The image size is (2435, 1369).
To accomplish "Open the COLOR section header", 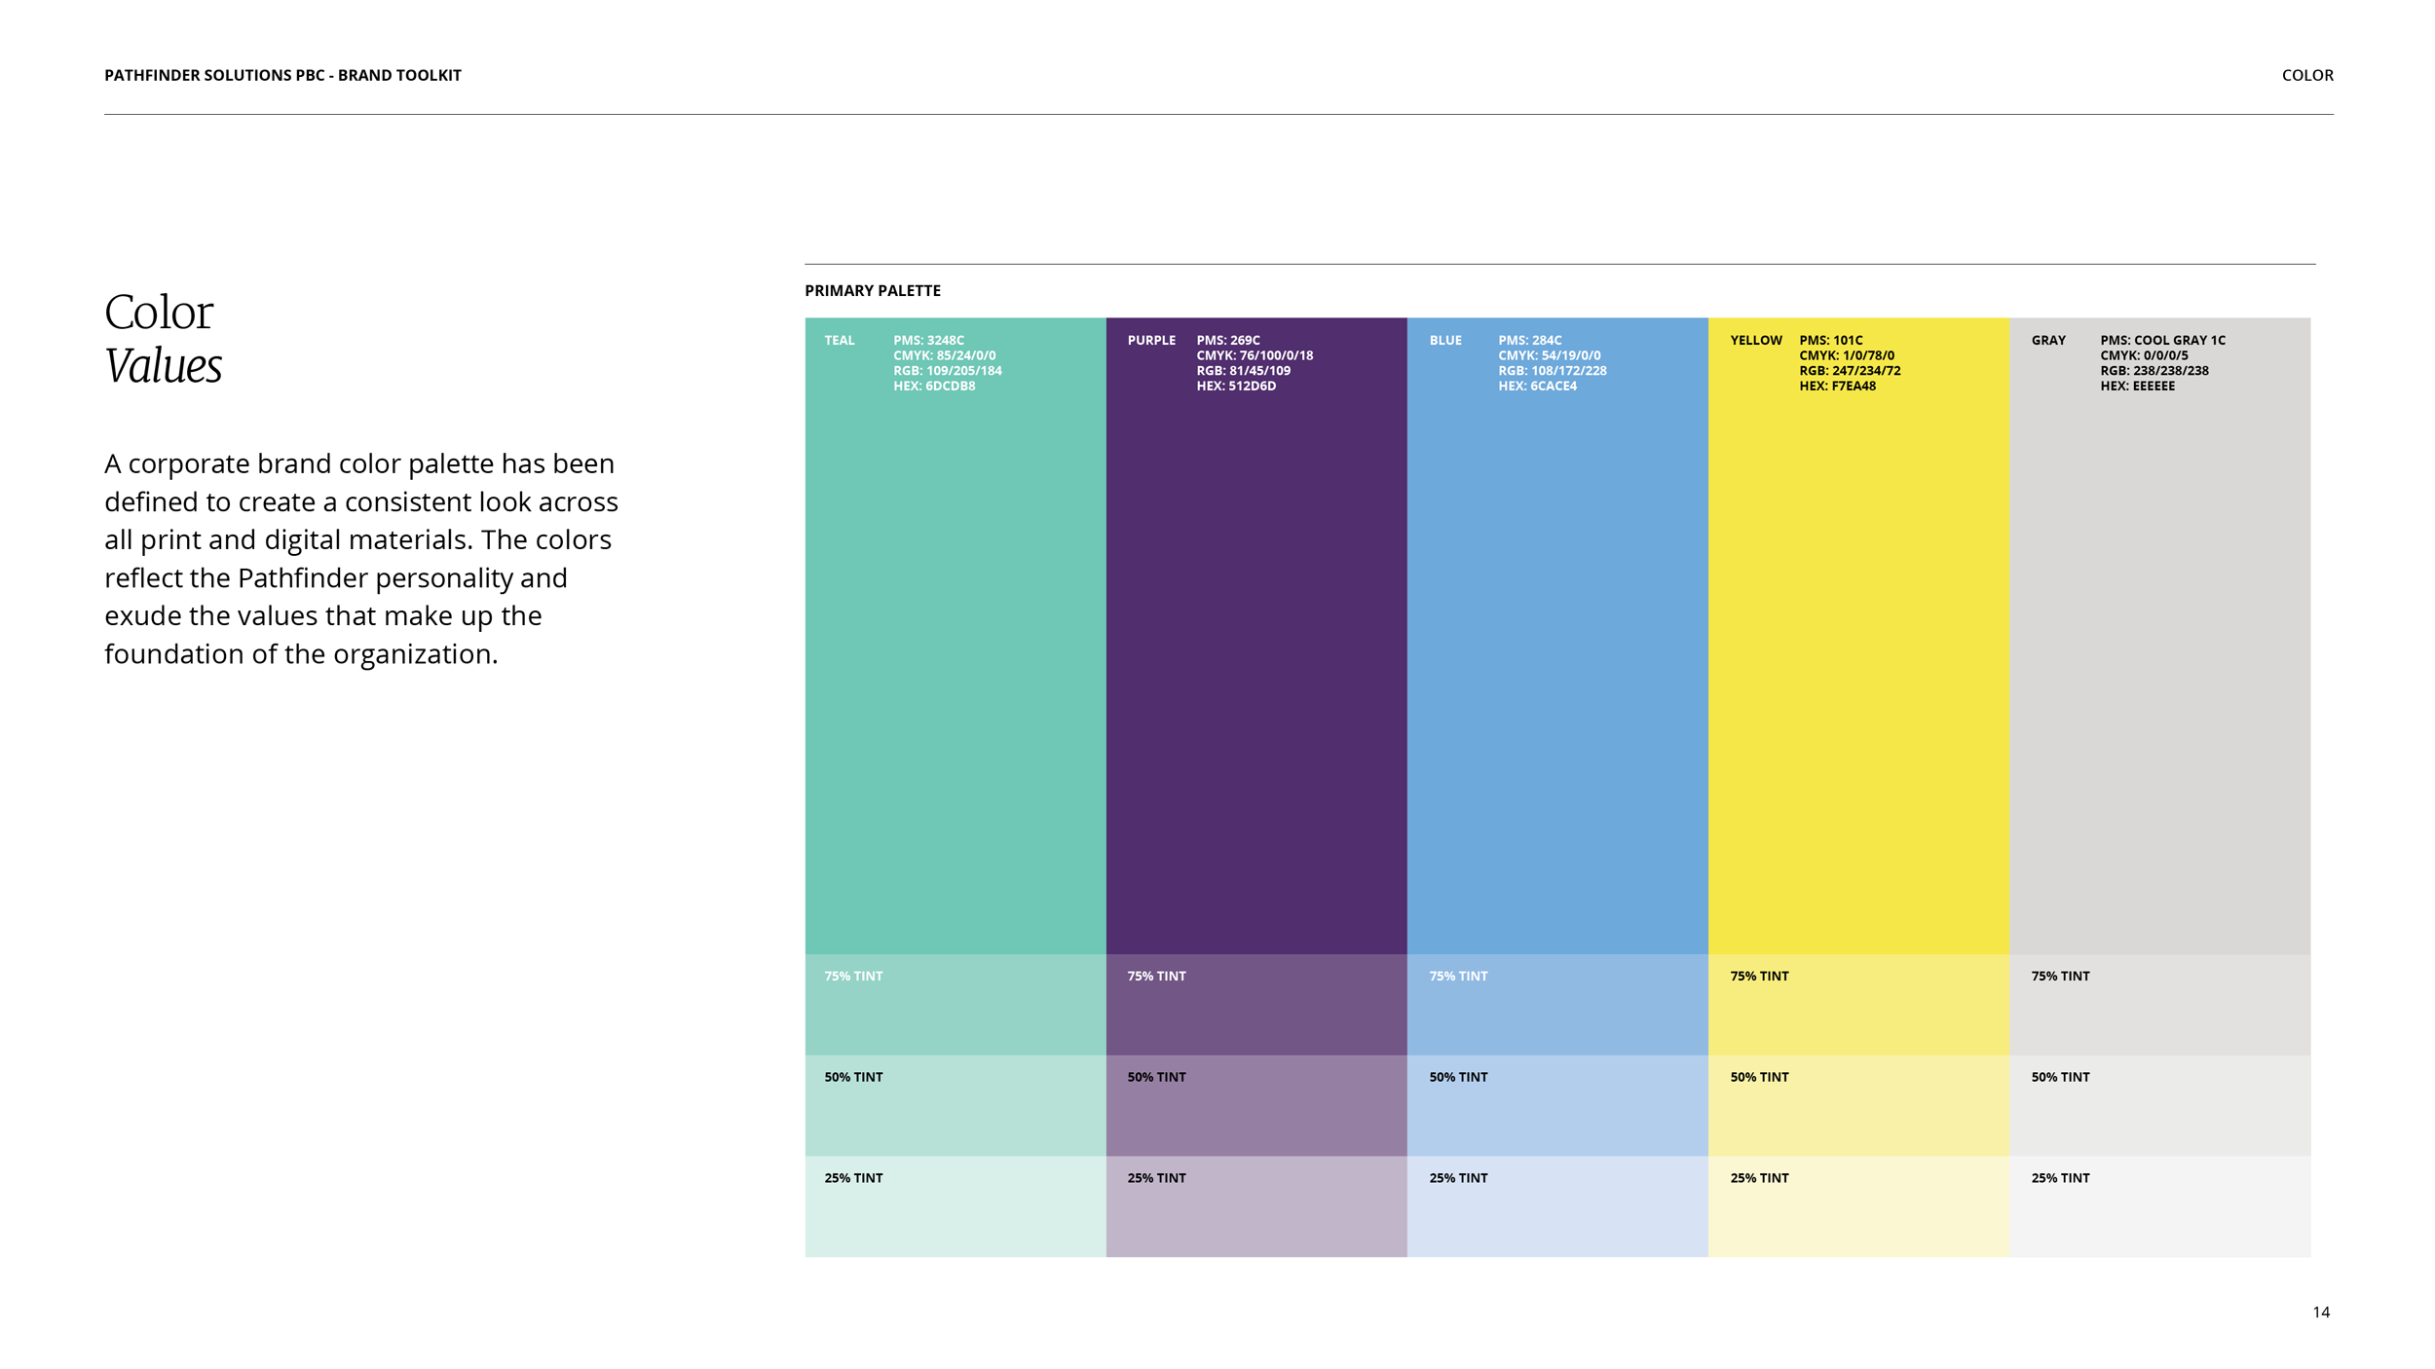I will pyautogui.click(x=2306, y=75).
